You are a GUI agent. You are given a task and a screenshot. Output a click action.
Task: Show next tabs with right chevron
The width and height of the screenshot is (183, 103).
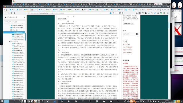pos(162,9)
